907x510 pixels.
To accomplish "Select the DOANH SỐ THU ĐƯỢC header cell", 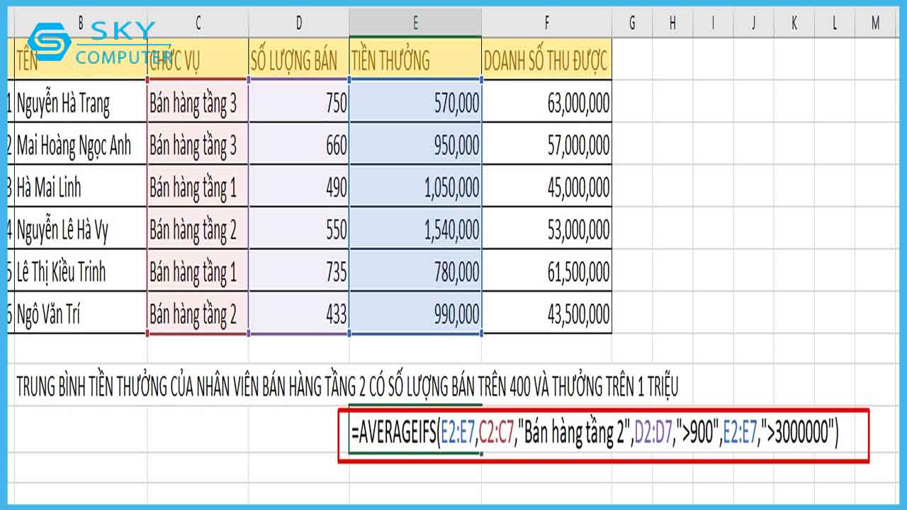I will [x=546, y=61].
